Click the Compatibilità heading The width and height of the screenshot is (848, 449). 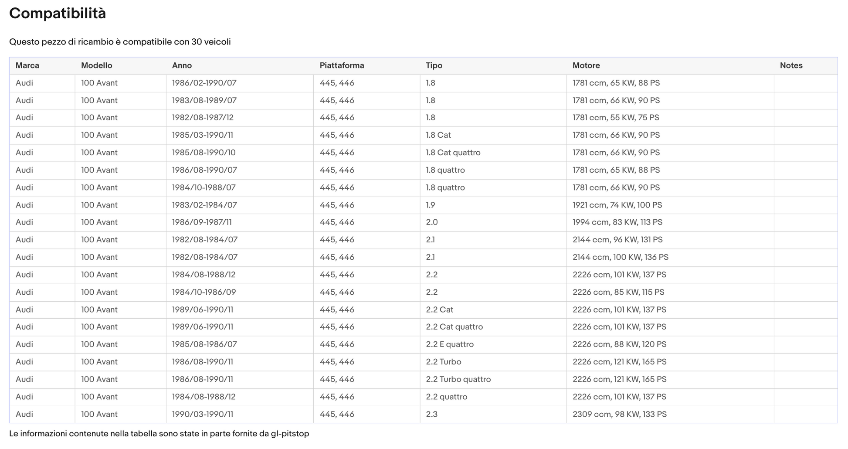point(58,14)
